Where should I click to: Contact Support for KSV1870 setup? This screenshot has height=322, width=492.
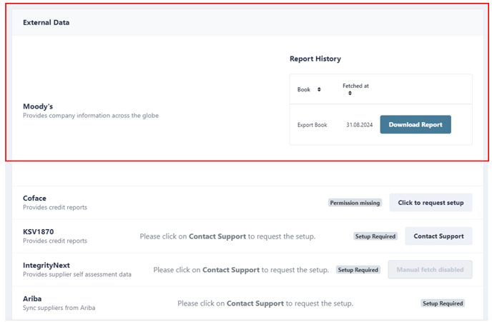click(x=438, y=236)
